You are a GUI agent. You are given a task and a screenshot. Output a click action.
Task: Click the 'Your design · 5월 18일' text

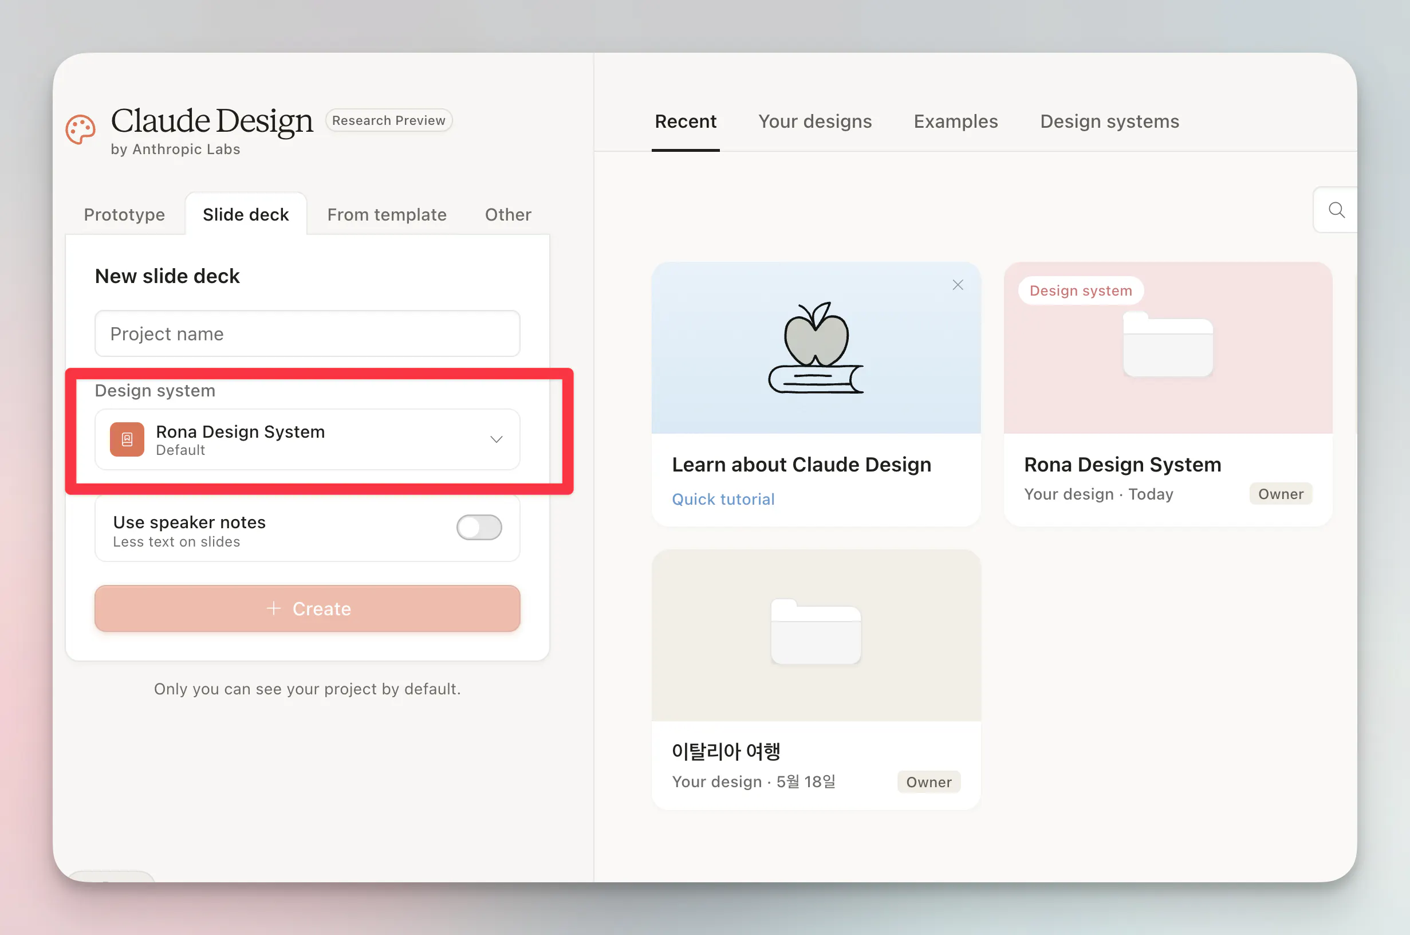[753, 782]
